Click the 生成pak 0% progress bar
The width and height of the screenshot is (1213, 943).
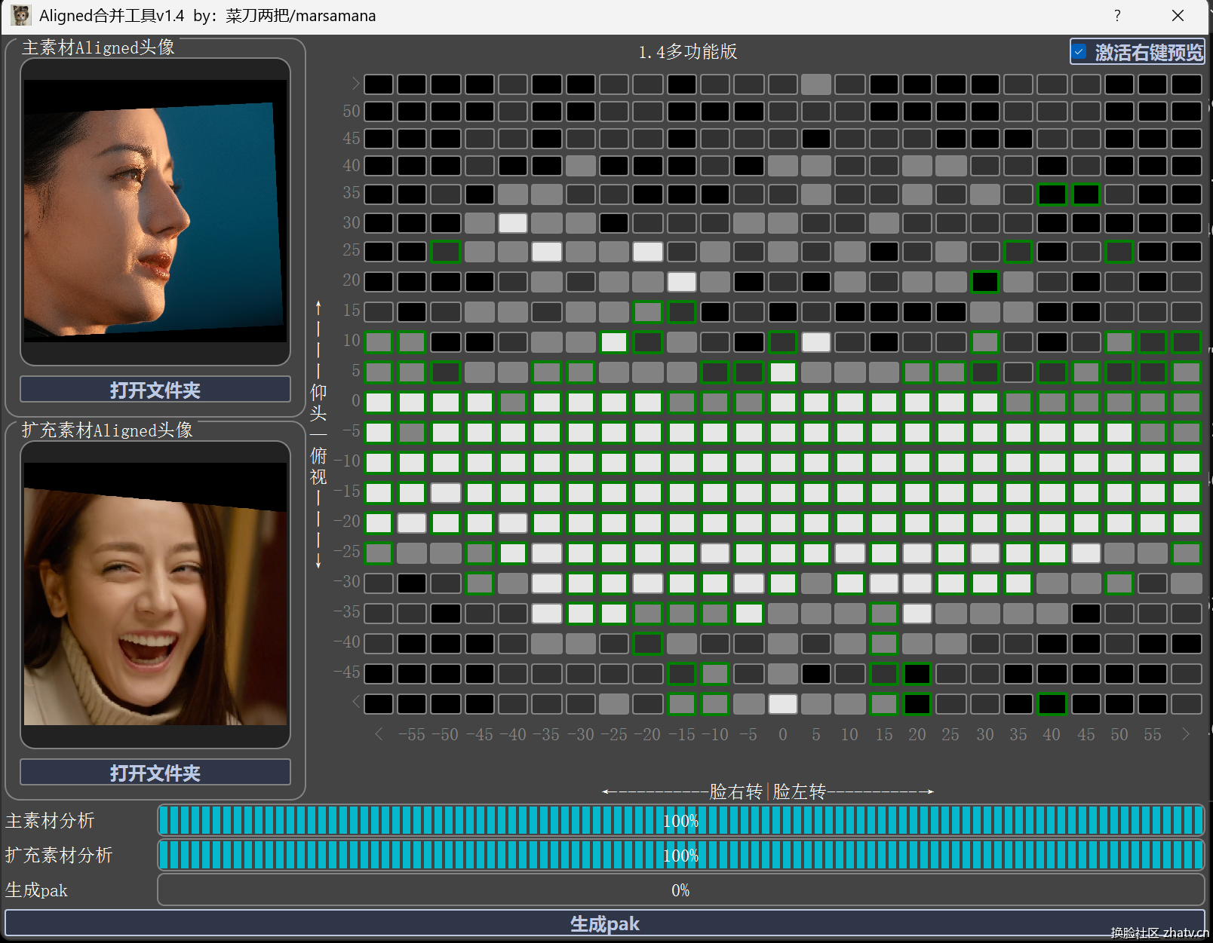click(680, 890)
